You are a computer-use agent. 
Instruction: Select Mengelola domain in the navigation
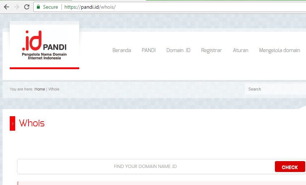(279, 50)
